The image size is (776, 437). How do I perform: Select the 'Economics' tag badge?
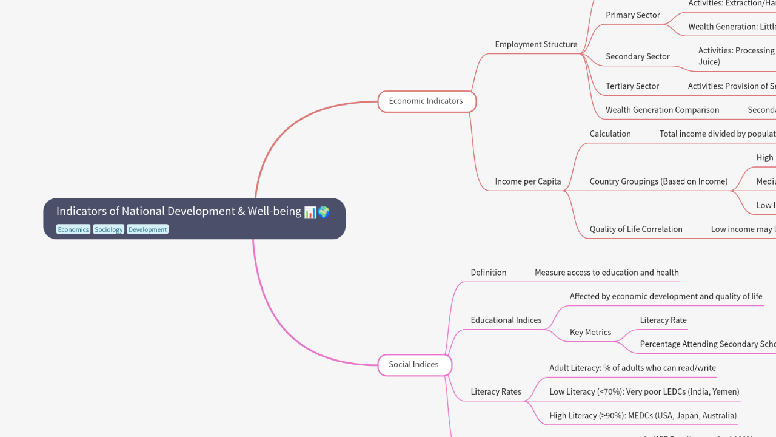point(73,229)
